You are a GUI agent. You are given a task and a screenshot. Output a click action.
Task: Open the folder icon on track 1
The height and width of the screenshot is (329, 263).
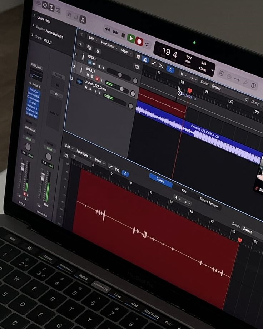[x=137, y=67]
